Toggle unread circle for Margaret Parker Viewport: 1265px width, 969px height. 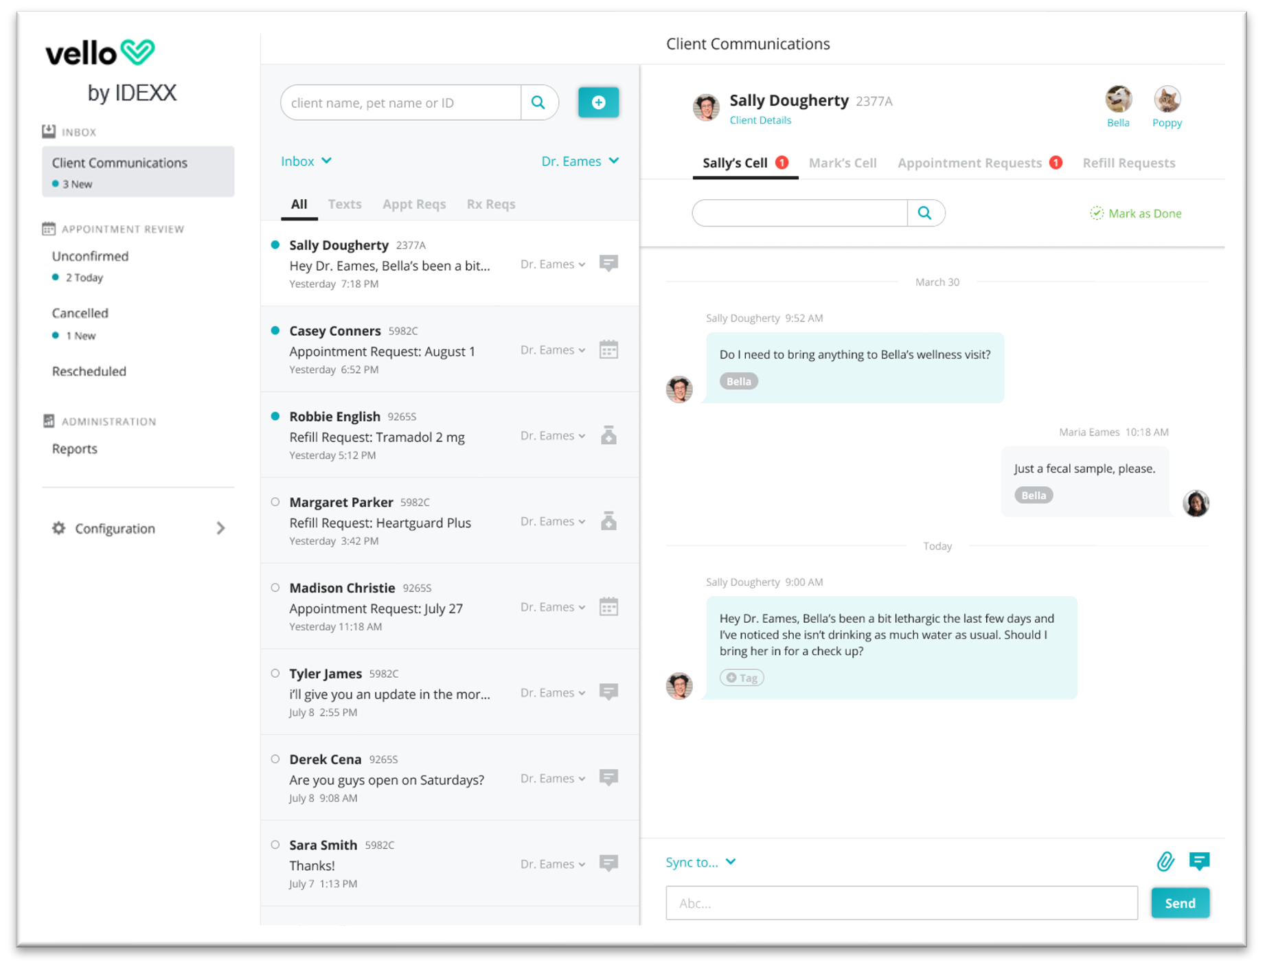[x=275, y=502]
